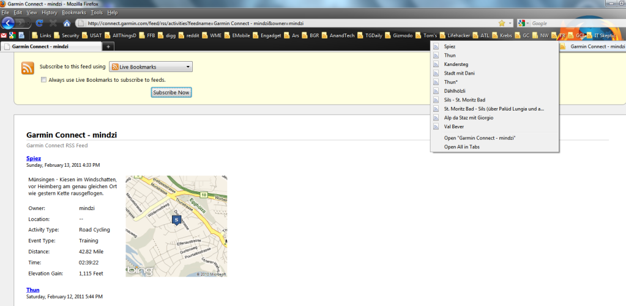
Task: Open the Live Bookmarks feed reader dropdown
Action: click(x=151, y=67)
